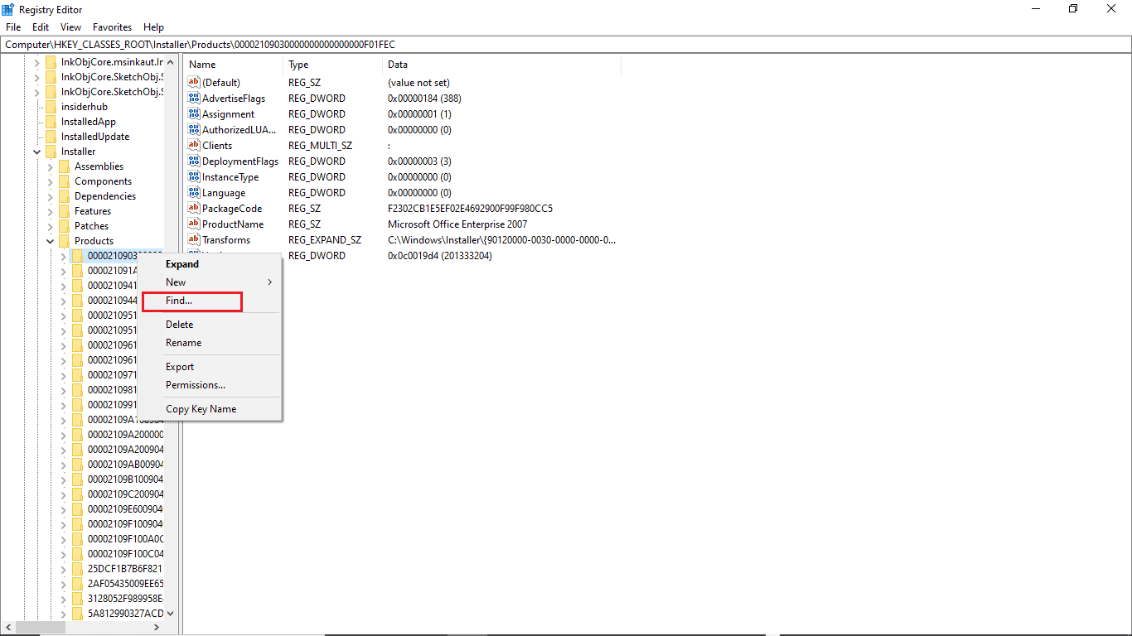Select the 5A812990327ACD key
Image resolution: width=1132 pixels, height=636 pixels.
[x=125, y=614]
